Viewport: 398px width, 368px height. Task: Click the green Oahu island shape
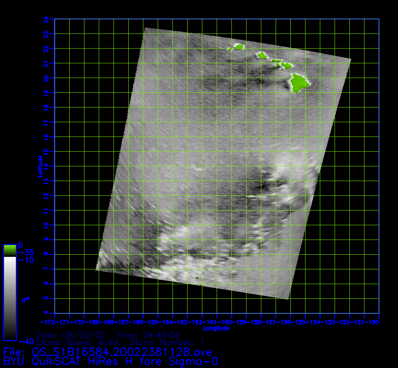(x=262, y=55)
